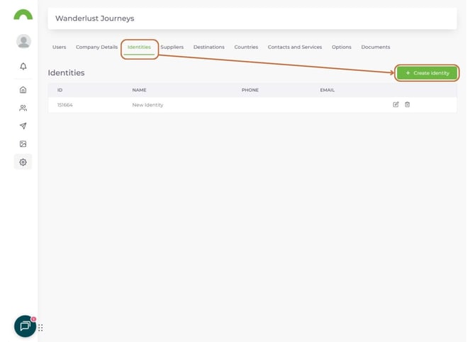The image size is (475, 342).
Task: Open the image gallery sidebar icon
Action: pos(23,144)
